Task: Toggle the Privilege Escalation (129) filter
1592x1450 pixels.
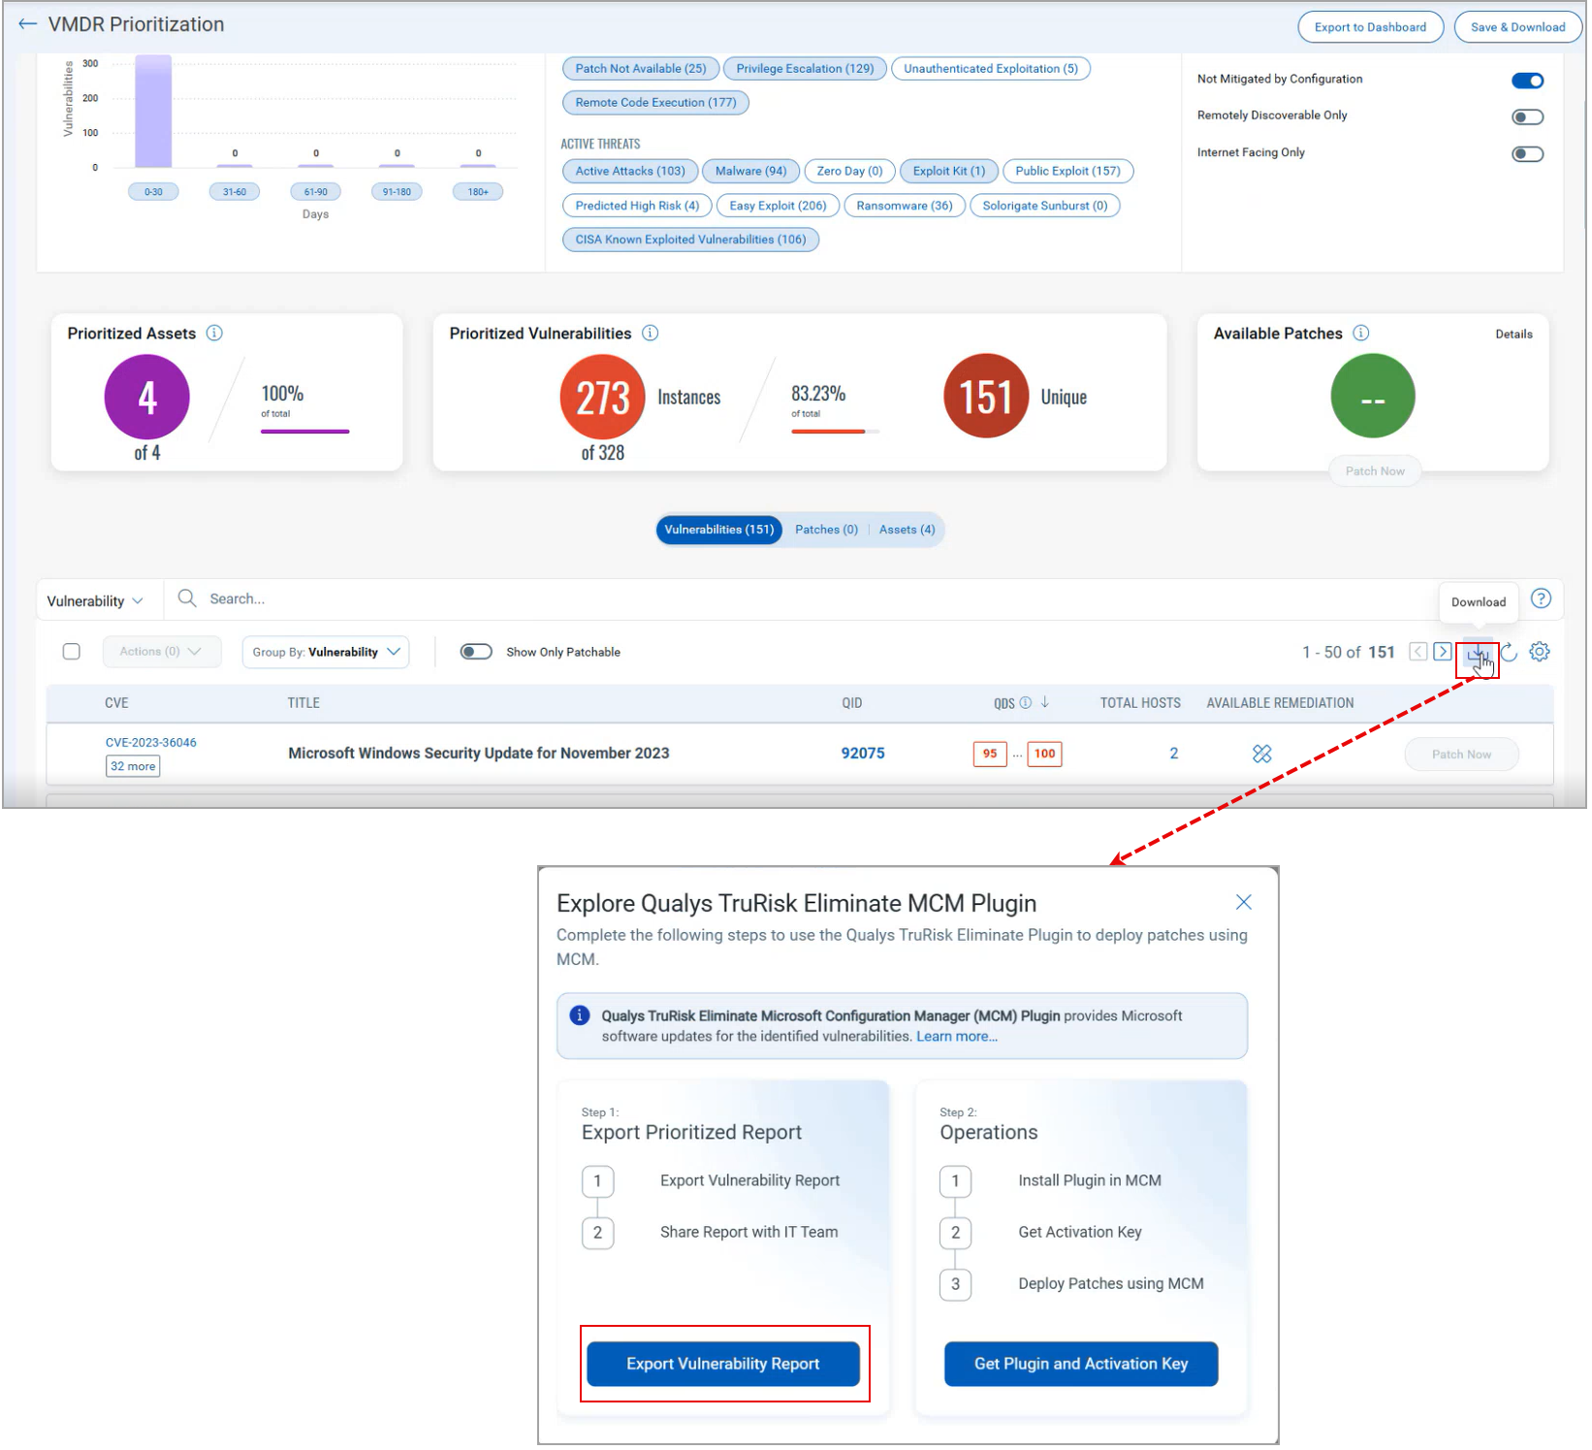Action: tap(805, 69)
